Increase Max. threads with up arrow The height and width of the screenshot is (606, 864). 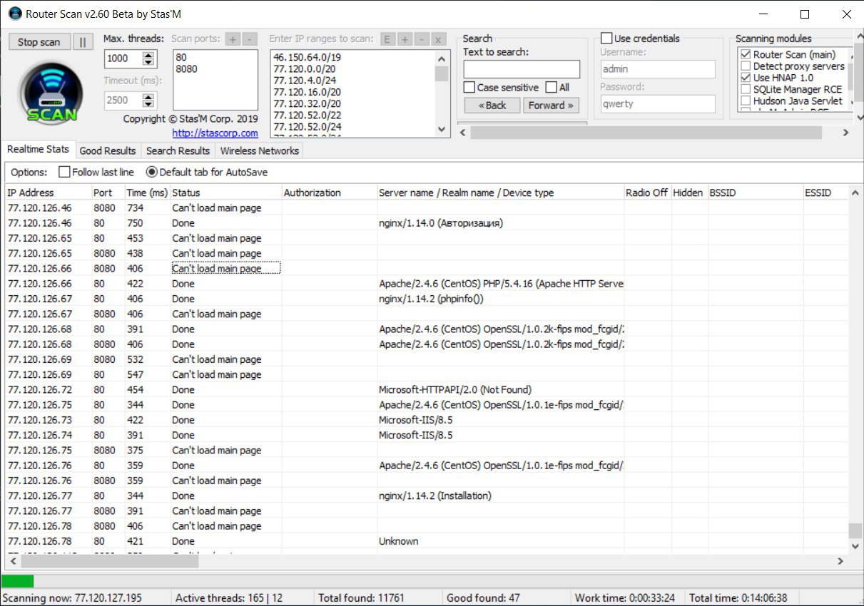click(148, 55)
